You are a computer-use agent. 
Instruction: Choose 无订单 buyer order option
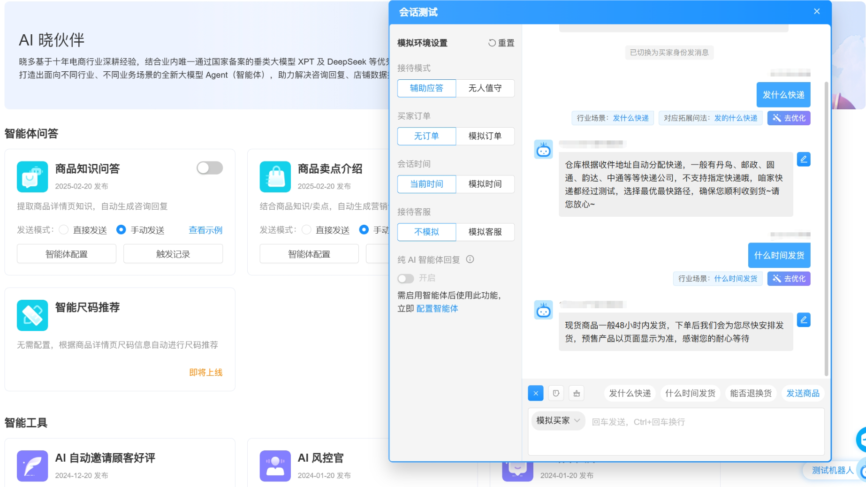tap(426, 136)
